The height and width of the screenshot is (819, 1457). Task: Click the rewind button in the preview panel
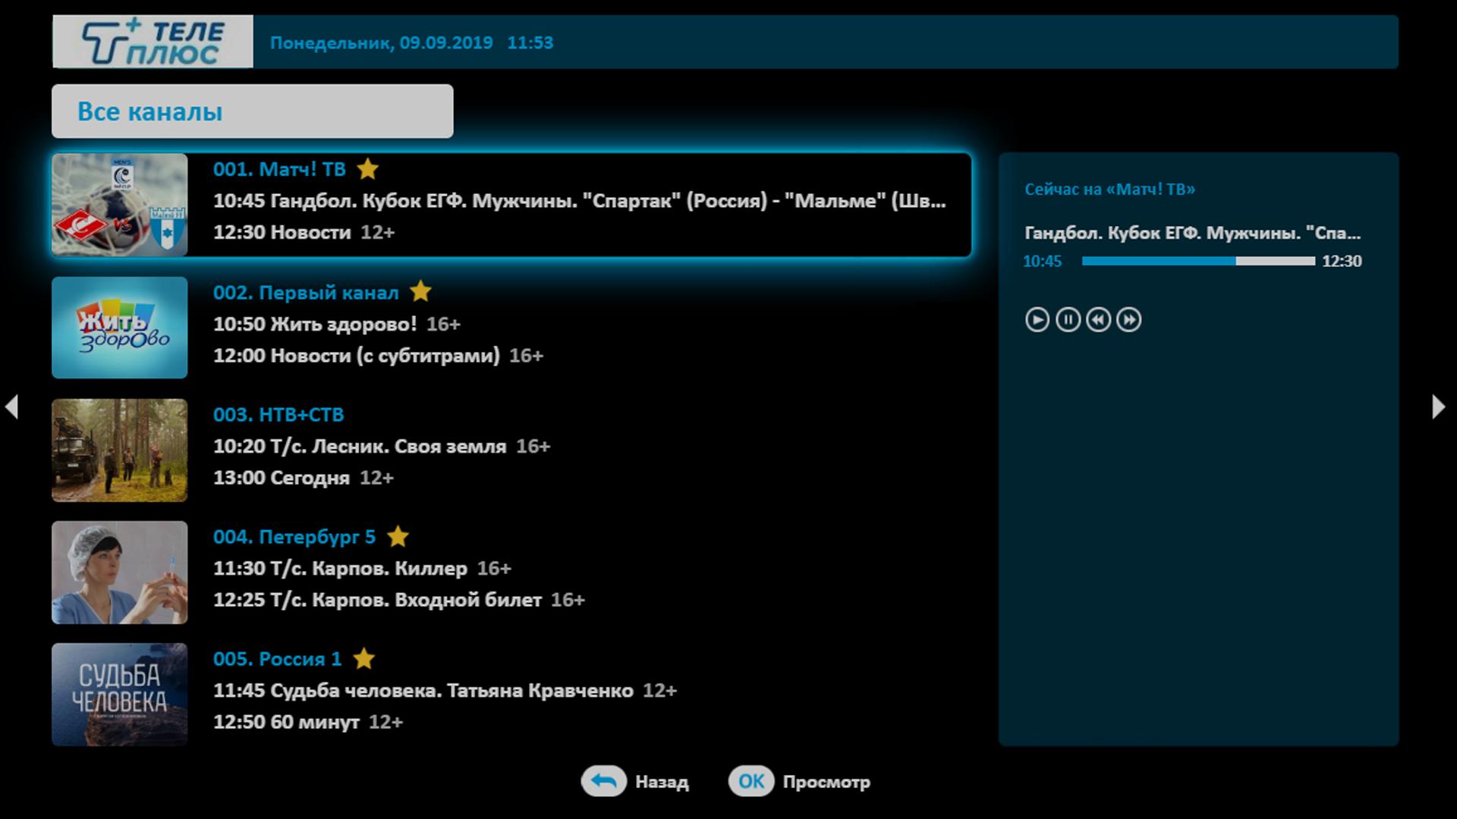point(1098,320)
